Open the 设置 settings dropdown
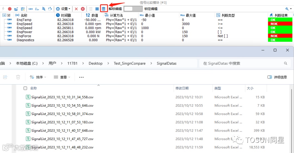Screen dimensions: 294x153 [63, 9]
